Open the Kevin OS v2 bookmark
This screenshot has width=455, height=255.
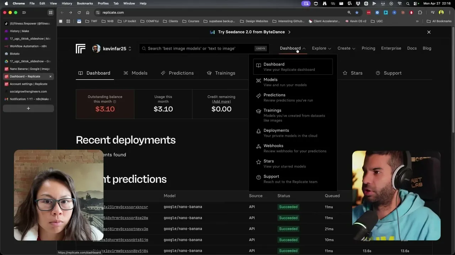[x=355, y=21]
